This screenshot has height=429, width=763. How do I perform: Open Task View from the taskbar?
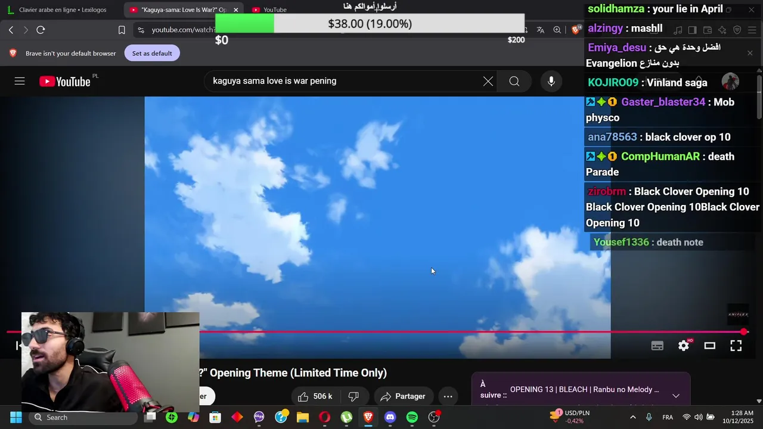(x=150, y=417)
